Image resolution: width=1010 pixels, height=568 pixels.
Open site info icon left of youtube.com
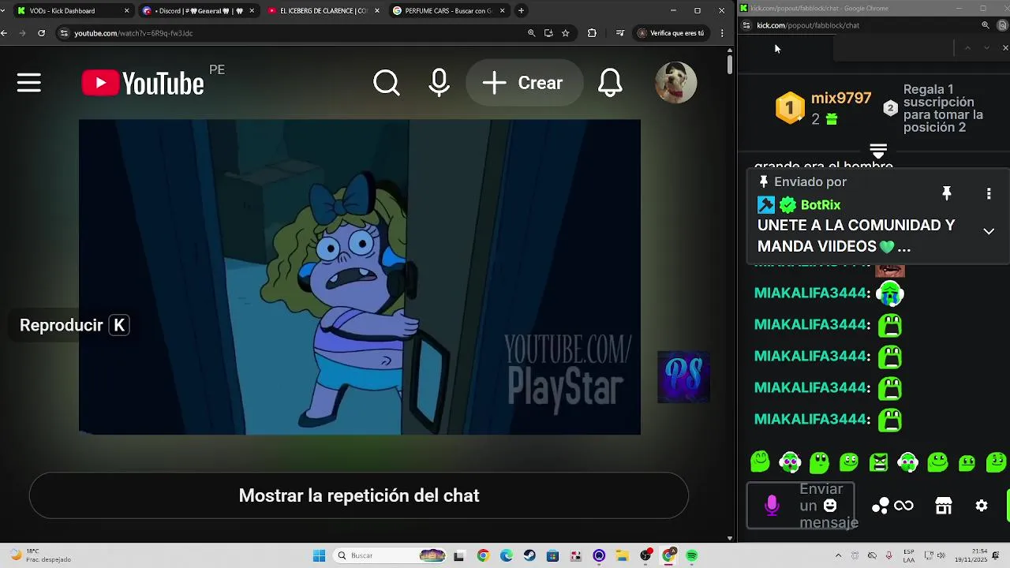65,33
